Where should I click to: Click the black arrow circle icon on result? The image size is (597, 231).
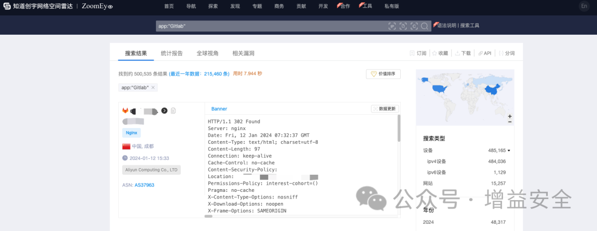click(x=164, y=111)
